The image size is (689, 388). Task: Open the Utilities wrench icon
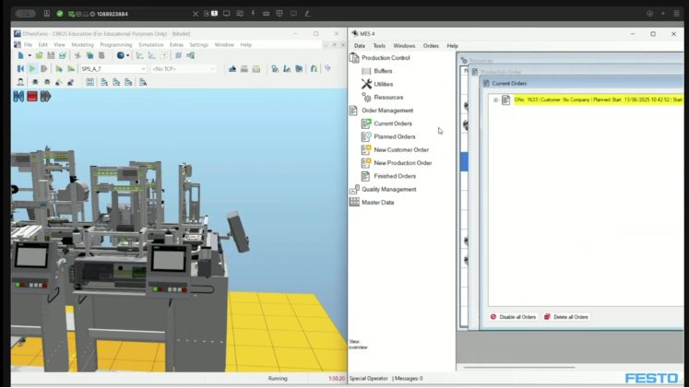coord(366,84)
